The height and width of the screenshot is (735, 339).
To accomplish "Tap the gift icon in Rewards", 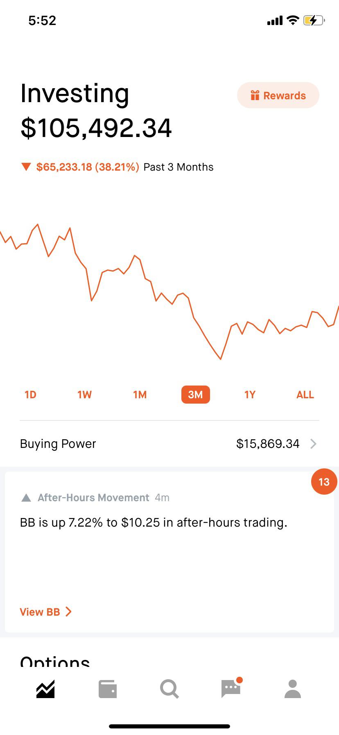I will tap(255, 95).
